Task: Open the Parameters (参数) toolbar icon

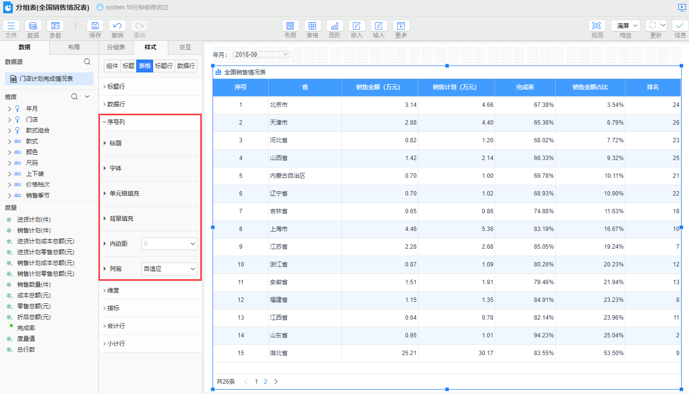Action: (x=55, y=26)
